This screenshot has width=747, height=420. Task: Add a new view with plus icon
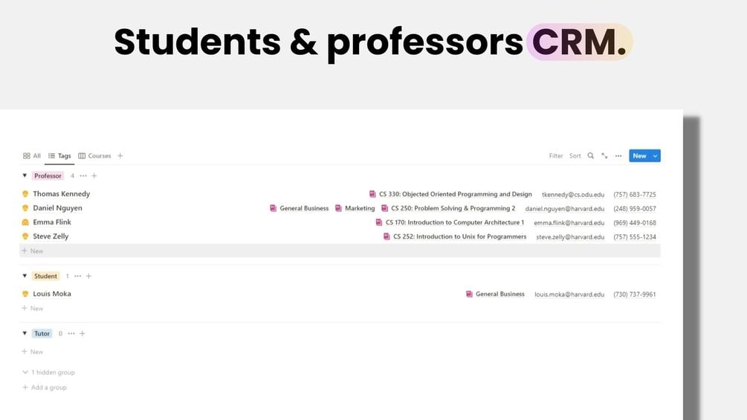pos(120,156)
